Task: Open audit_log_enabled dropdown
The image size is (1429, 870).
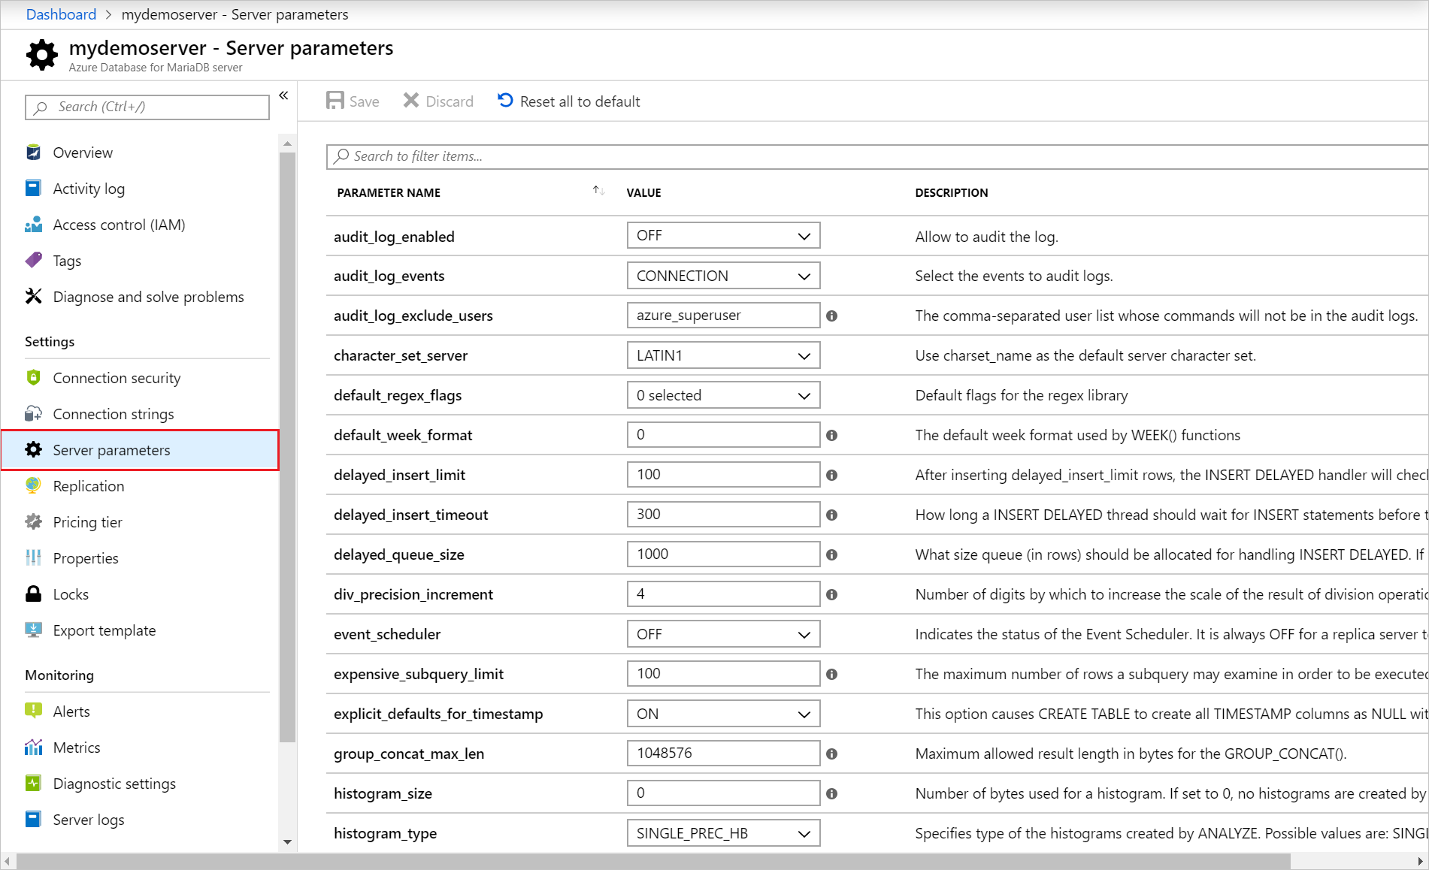Action: pyautogui.click(x=723, y=236)
